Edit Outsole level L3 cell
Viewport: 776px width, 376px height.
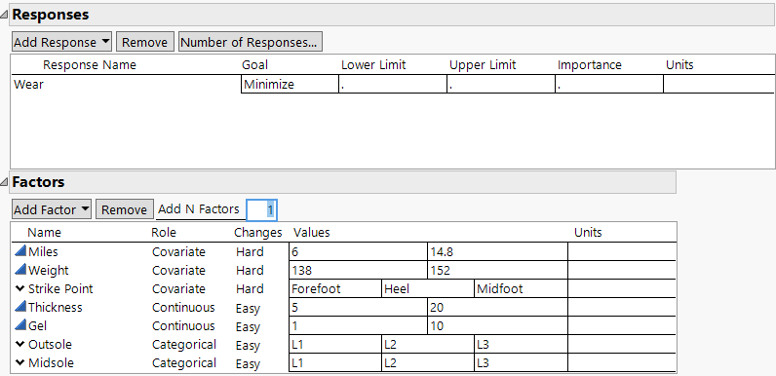point(521,344)
